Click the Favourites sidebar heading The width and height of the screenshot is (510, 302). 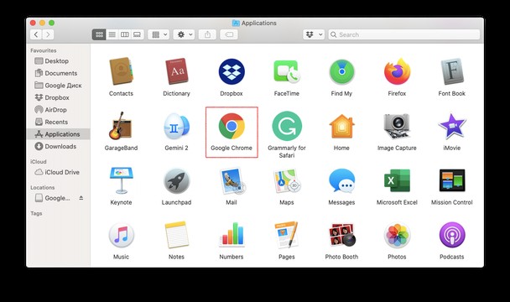[x=44, y=50]
